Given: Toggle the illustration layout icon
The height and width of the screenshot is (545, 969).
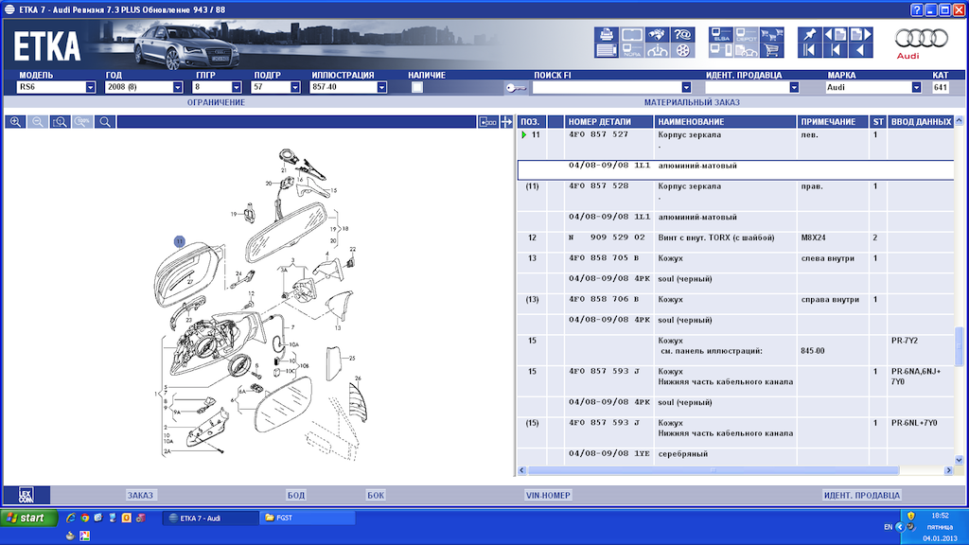Looking at the screenshot, I should 487,122.
